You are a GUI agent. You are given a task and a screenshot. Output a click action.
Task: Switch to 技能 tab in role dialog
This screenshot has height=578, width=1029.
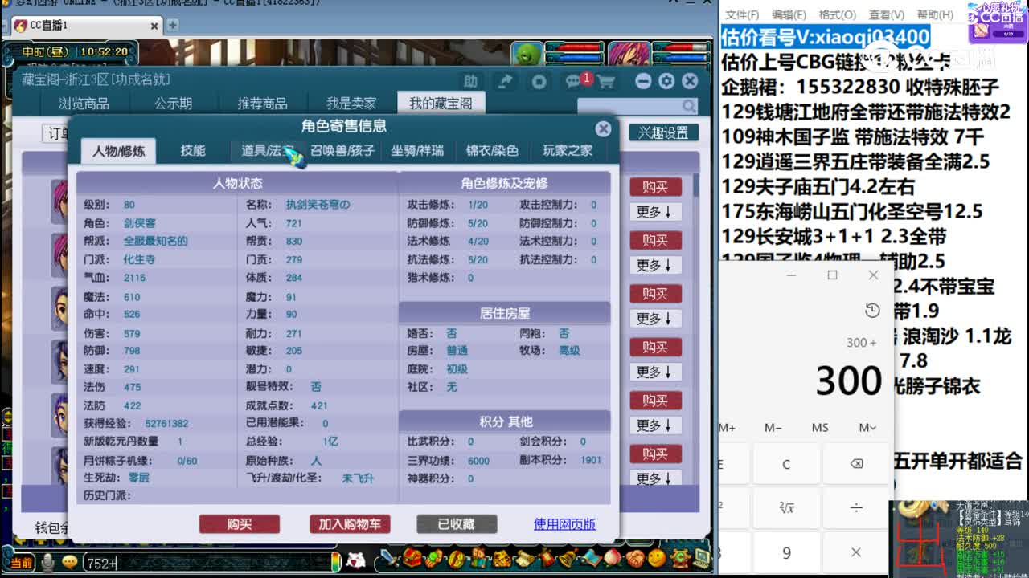point(193,150)
